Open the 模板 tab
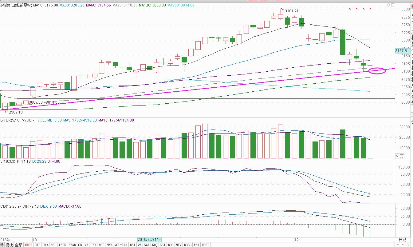The image size is (413, 247). pos(9,245)
